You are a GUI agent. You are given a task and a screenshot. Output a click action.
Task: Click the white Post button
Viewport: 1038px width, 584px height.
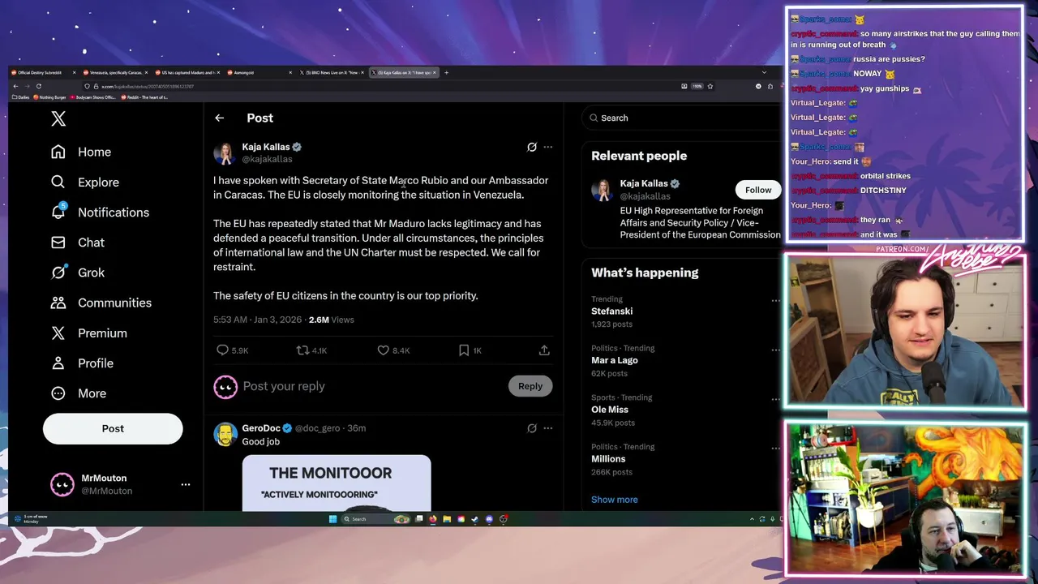pyautogui.click(x=113, y=428)
